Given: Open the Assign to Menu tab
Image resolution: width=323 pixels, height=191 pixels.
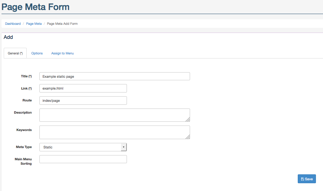Looking at the screenshot, I should pyautogui.click(x=62, y=53).
